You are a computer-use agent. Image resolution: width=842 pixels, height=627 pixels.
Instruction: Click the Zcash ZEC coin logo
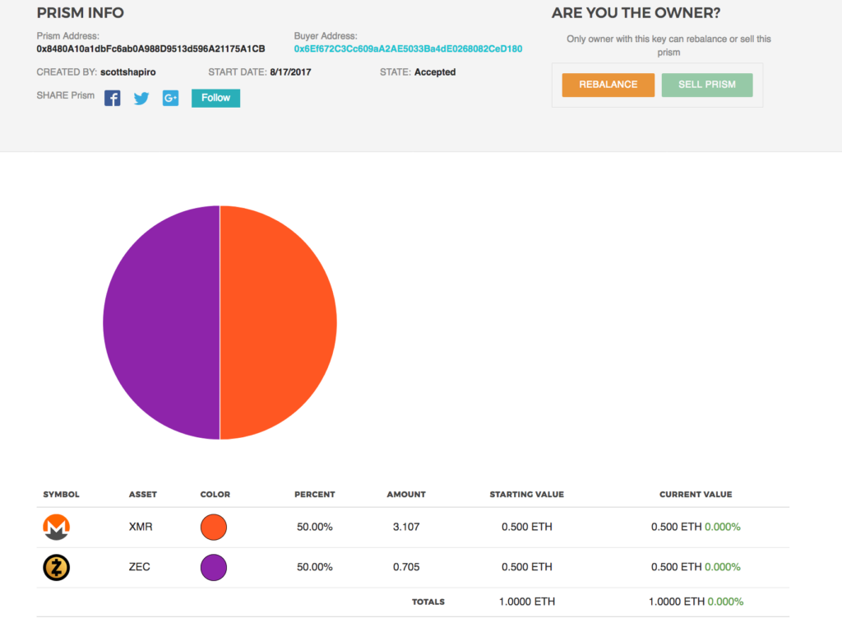(56, 567)
